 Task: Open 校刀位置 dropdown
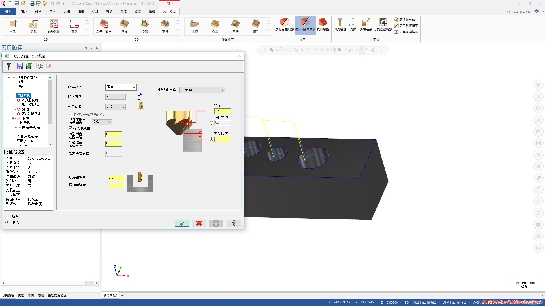click(116, 107)
